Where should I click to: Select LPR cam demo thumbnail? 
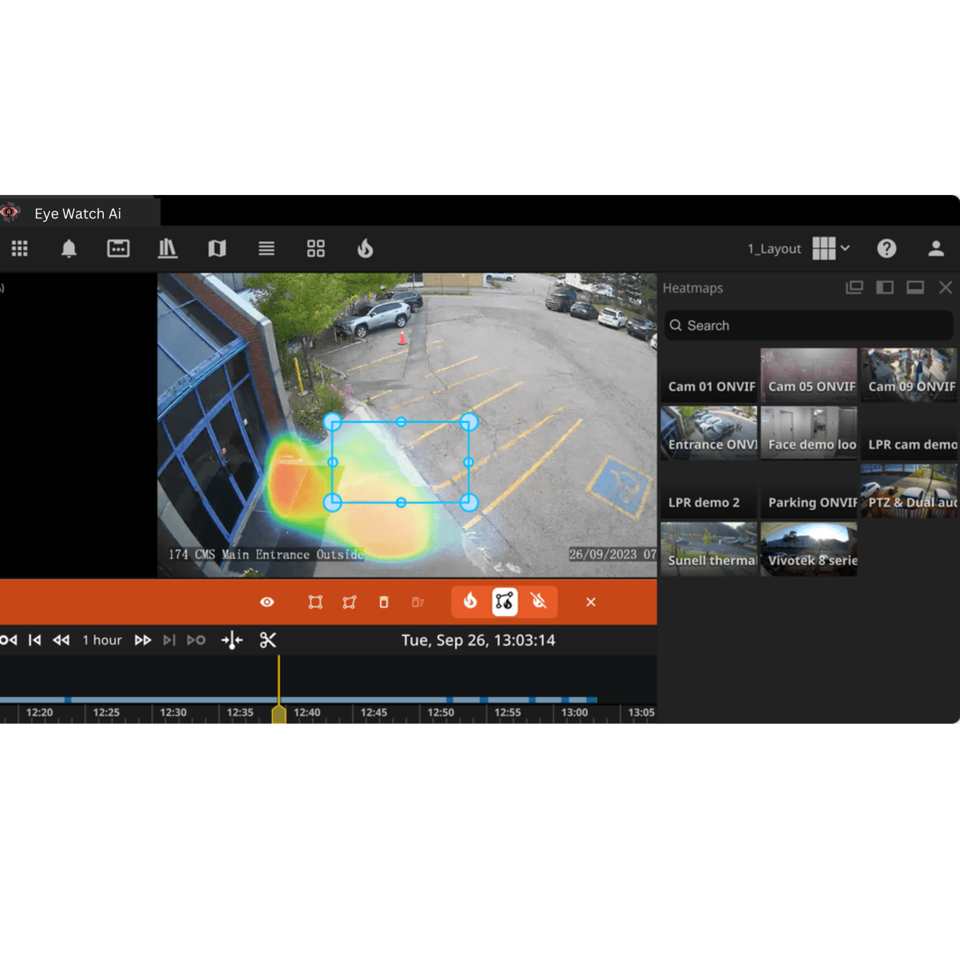(909, 433)
